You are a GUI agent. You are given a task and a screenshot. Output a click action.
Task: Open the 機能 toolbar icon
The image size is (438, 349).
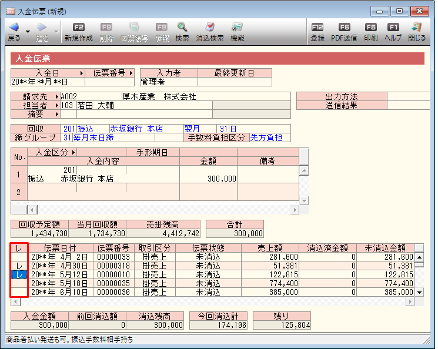click(x=237, y=27)
